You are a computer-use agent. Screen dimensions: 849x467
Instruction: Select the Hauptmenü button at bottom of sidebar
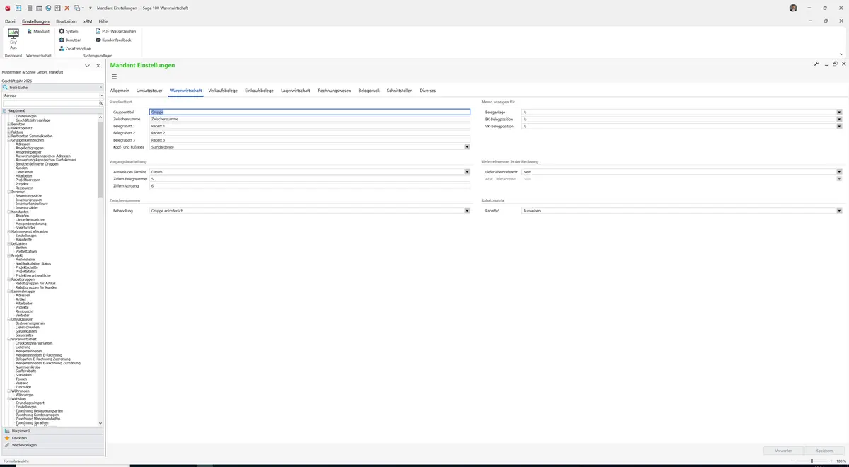click(52, 431)
